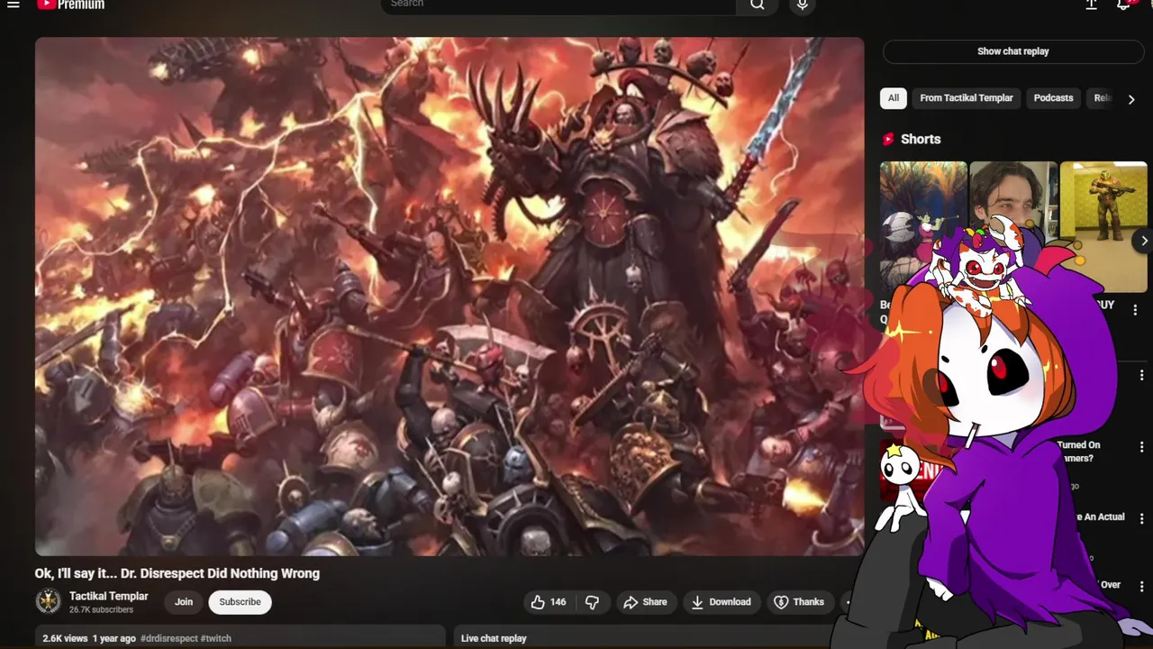Focus the Search input field

tap(558, 5)
